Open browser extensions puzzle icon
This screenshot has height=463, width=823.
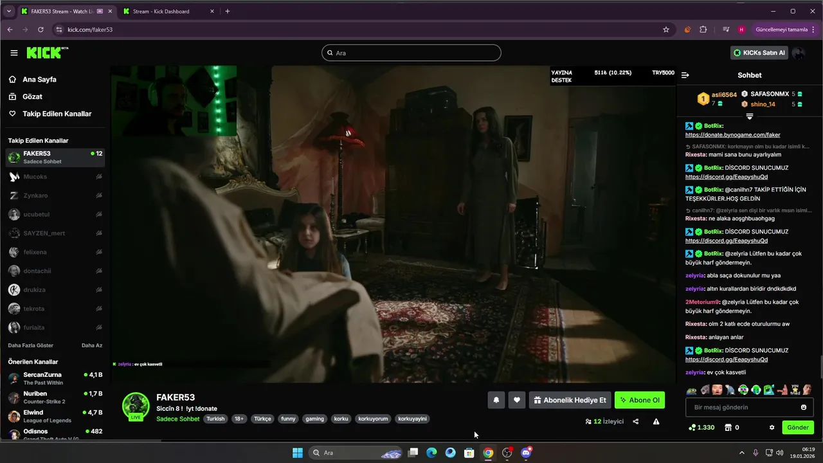pos(703,30)
